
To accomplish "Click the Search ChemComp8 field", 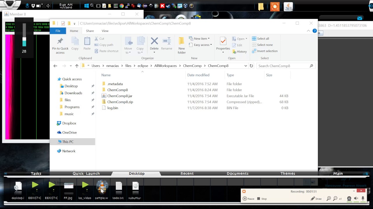I will (x=283, y=66).
